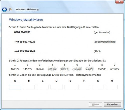Focus confirmation ID field C
Viewport: 125px width, 110px height.
tap(43, 87)
